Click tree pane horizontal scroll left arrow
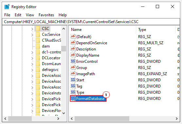This screenshot has height=124, width=182. click(x=5, y=118)
